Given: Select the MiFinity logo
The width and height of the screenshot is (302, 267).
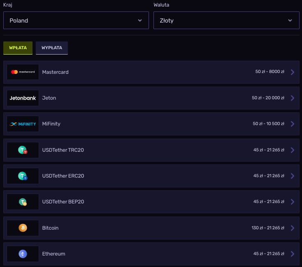Looking at the screenshot, I should coord(23,124).
